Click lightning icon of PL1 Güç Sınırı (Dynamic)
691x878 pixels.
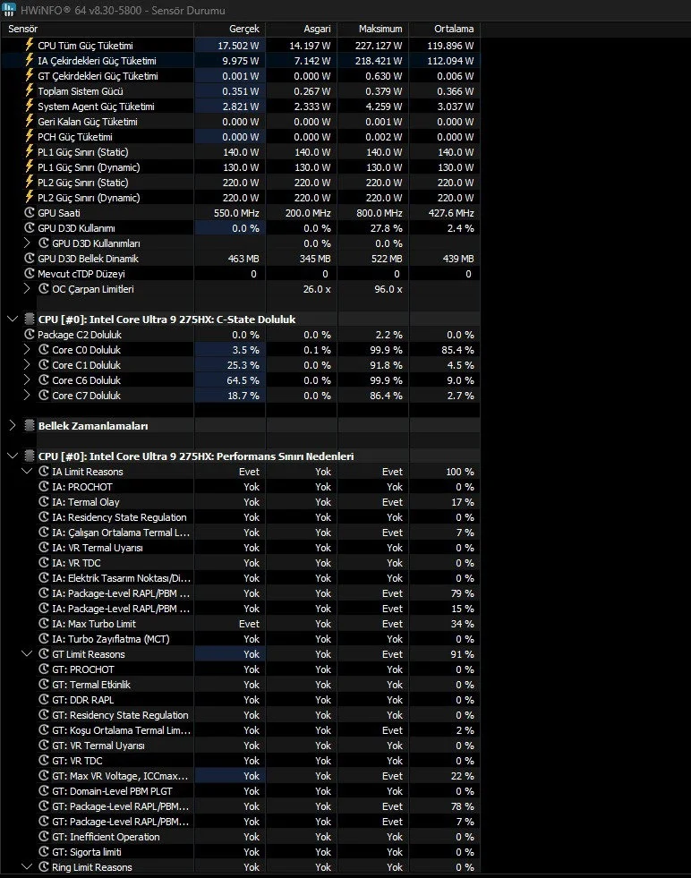click(x=30, y=166)
